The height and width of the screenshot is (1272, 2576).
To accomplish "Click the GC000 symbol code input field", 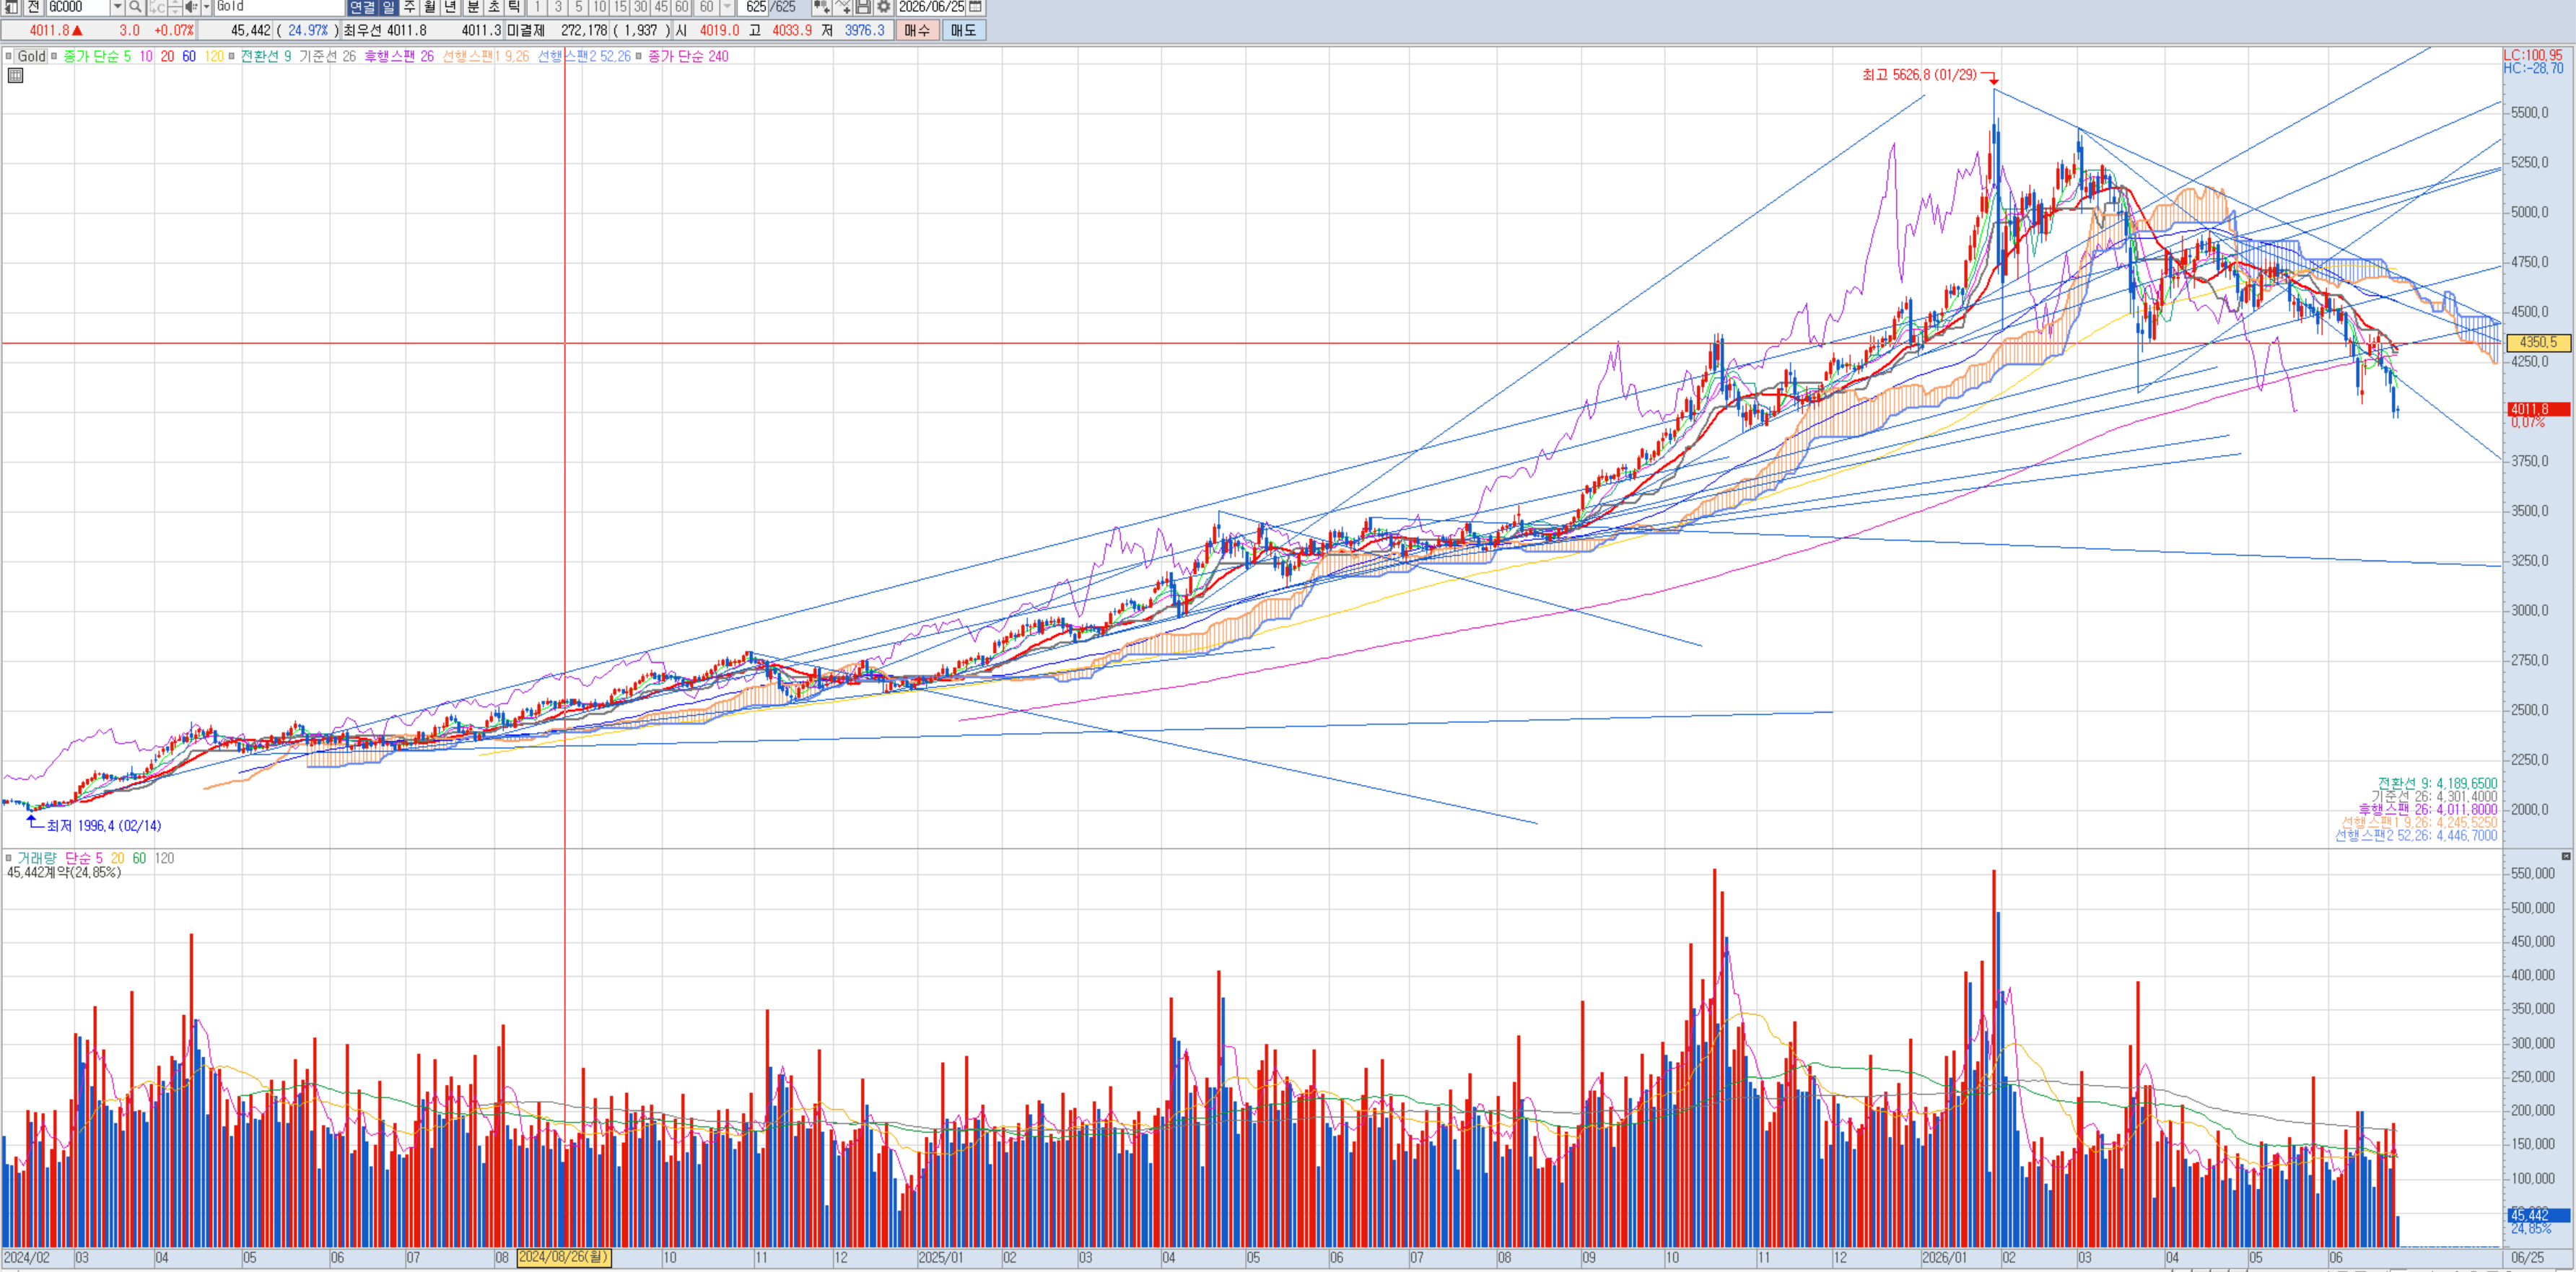I will (78, 7).
